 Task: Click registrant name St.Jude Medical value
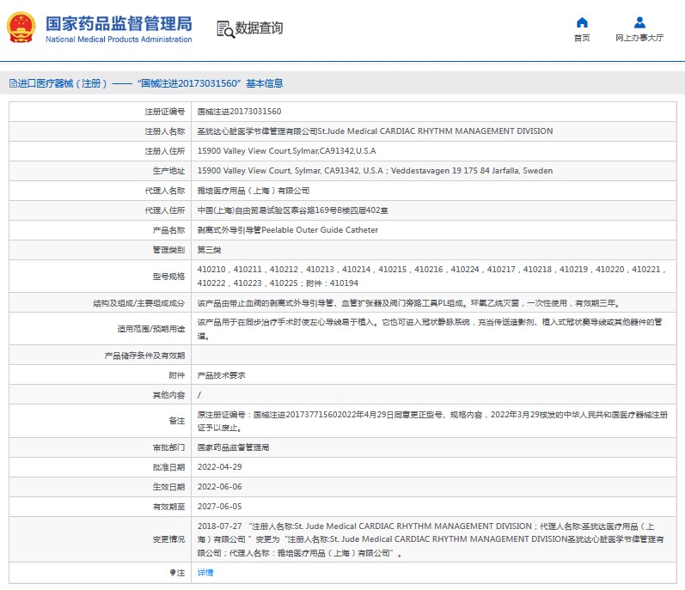[x=375, y=131]
